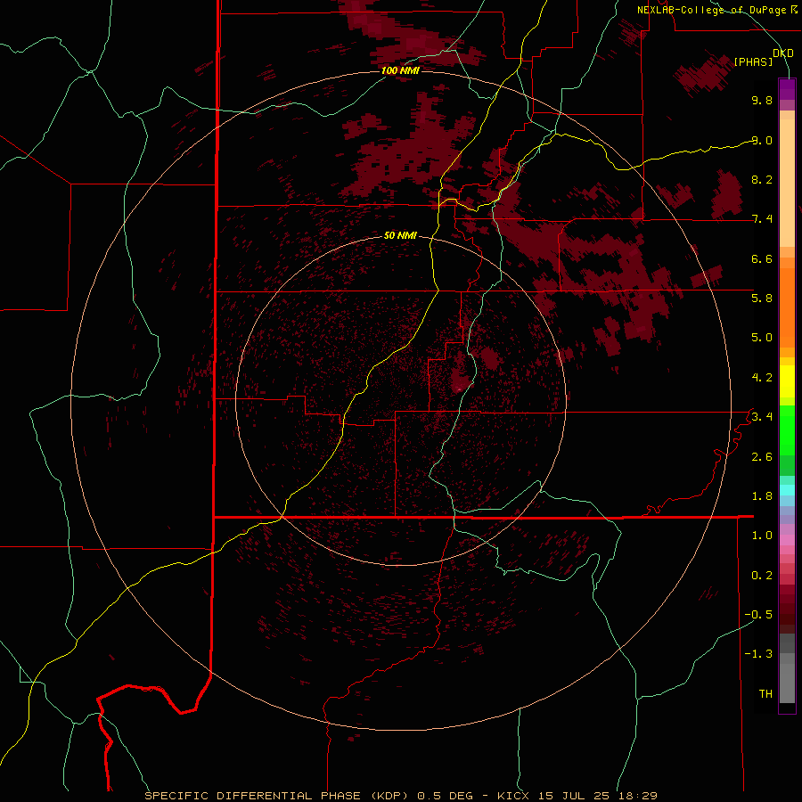Click the KICX radar site identifier

coord(513,796)
